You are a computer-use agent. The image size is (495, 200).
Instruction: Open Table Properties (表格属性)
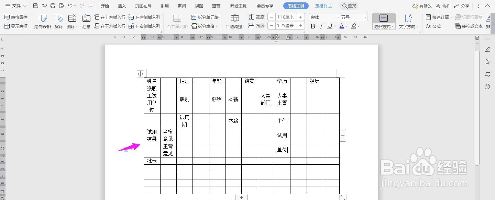[16, 17]
